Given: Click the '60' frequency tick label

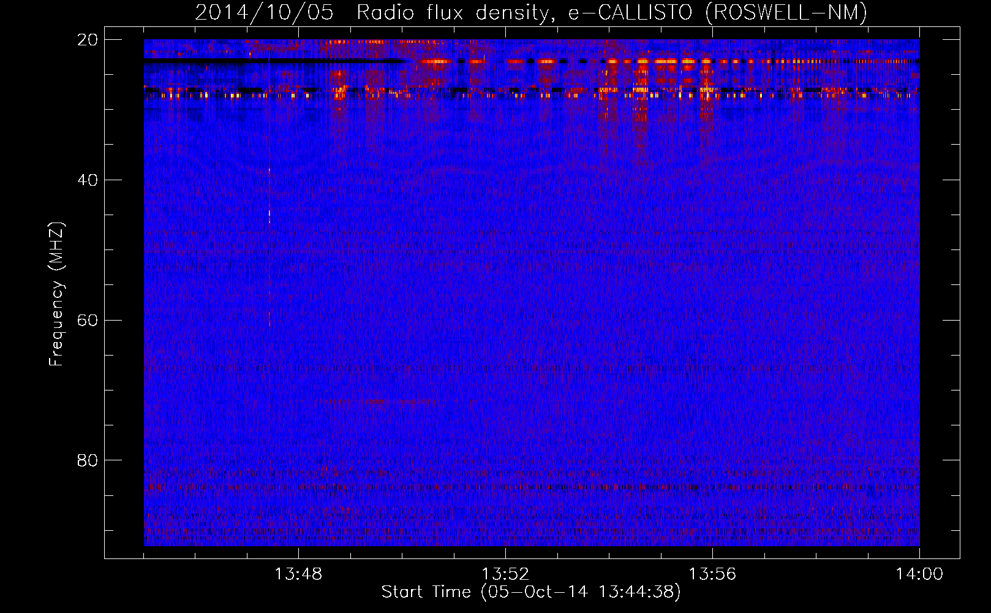Looking at the screenshot, I should tap(87, 320).
